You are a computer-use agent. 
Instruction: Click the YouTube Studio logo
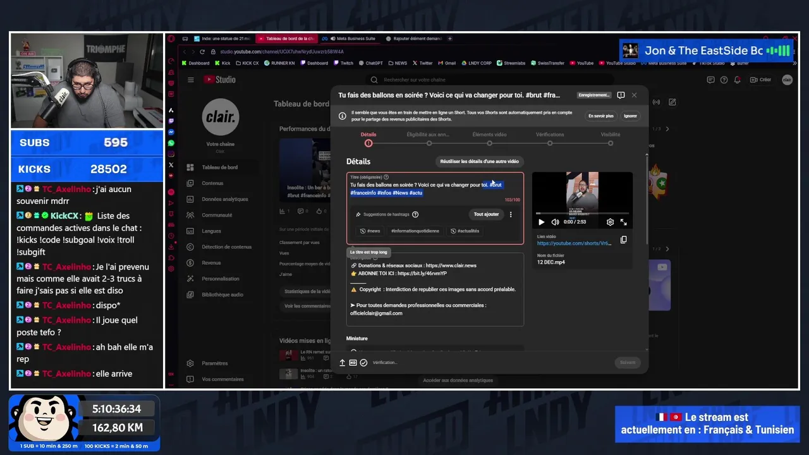[219, 80]
